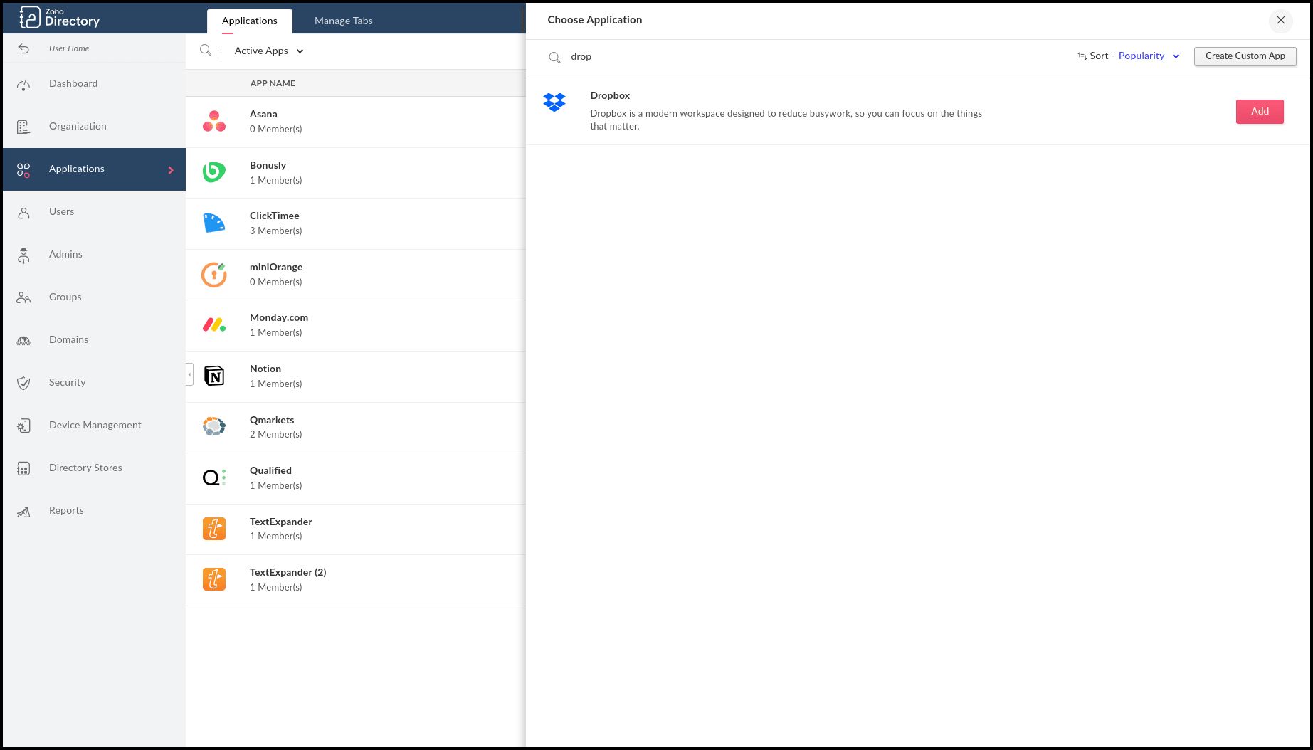Add the Dropbox application
Screen dimensions: 1313x750
click(x=1260, y=112)
